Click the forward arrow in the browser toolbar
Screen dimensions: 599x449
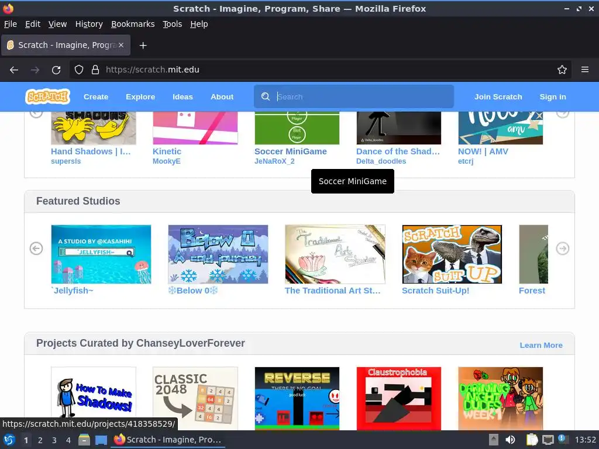click(35, 70)
